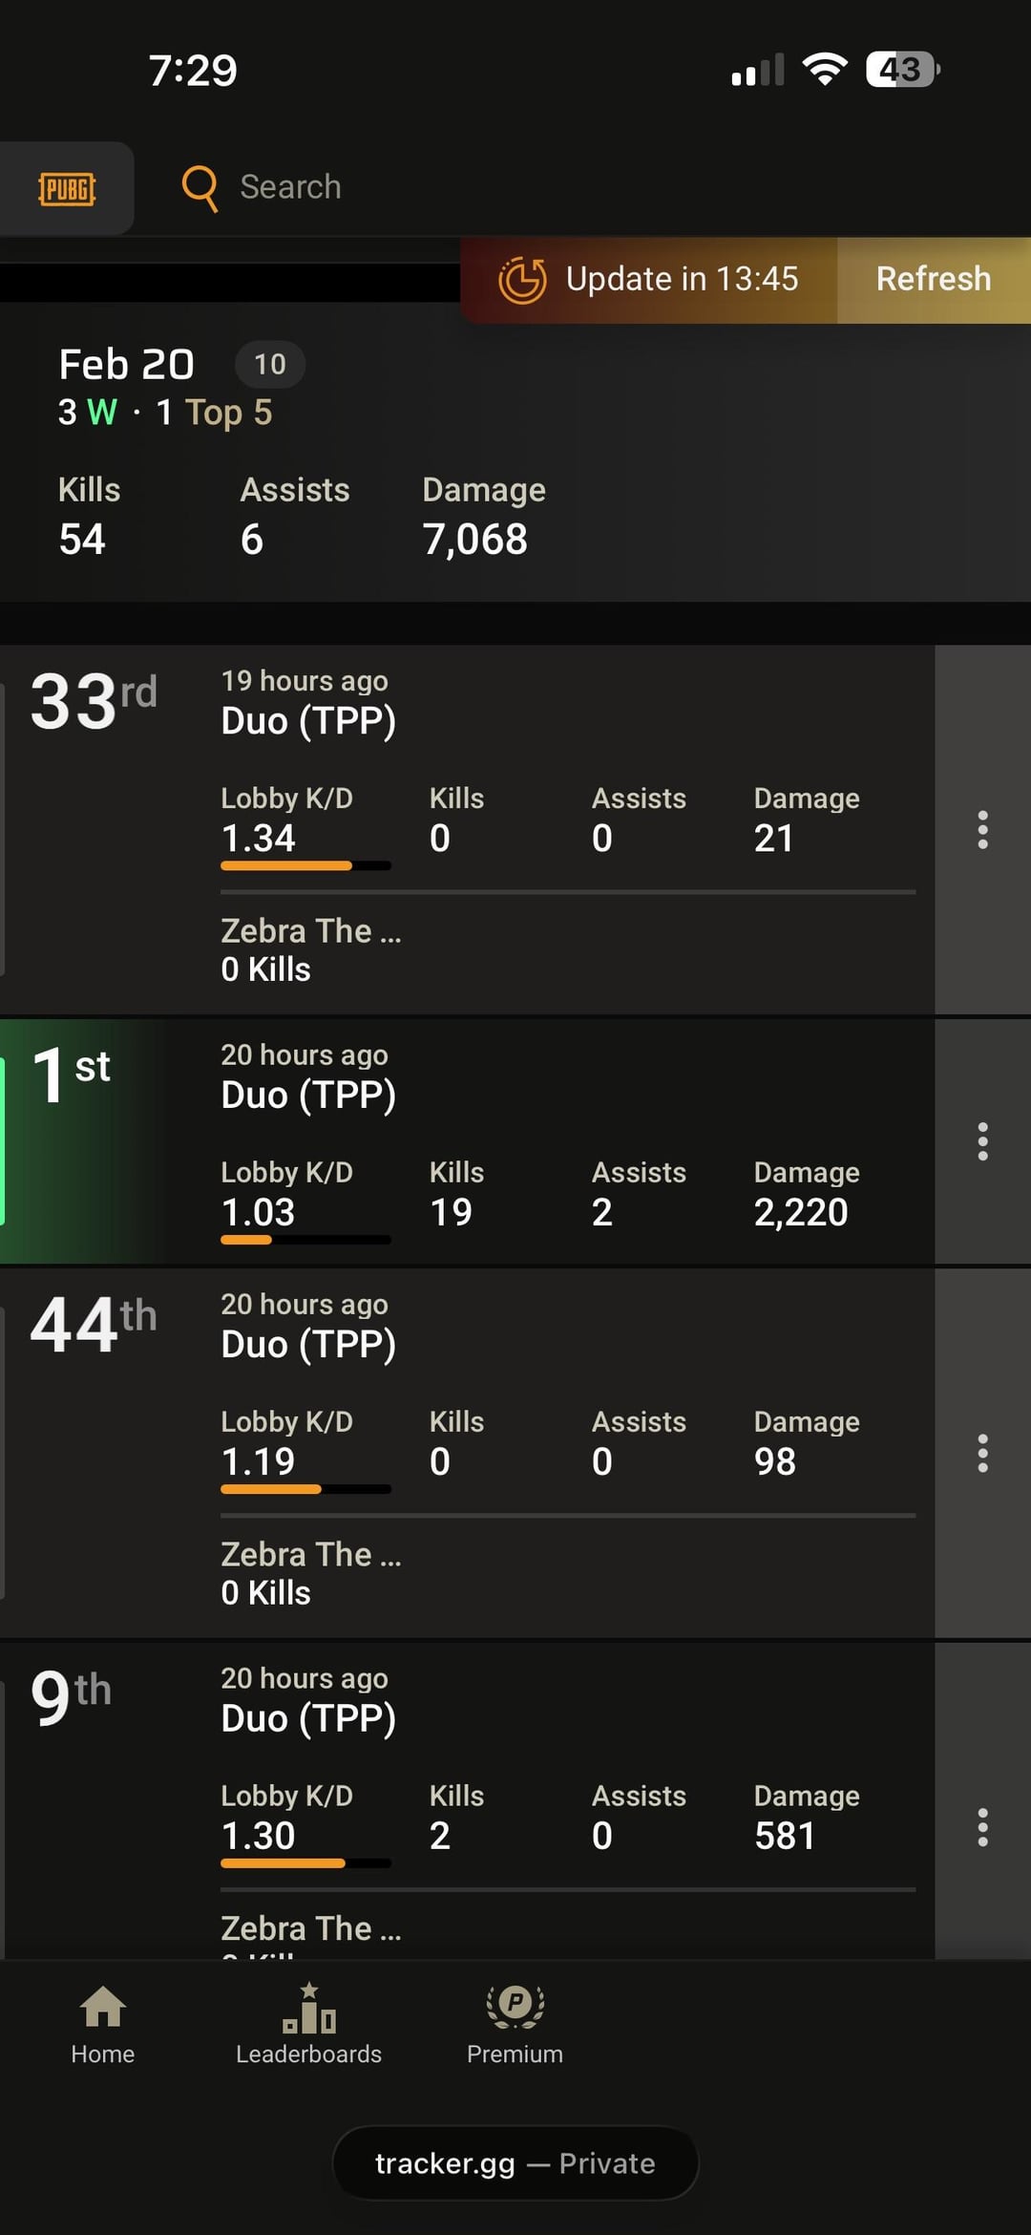Tap the orange search magnifier icon
The image size is (1031, 2235).
pyautogui.click(x=200, y=187)
